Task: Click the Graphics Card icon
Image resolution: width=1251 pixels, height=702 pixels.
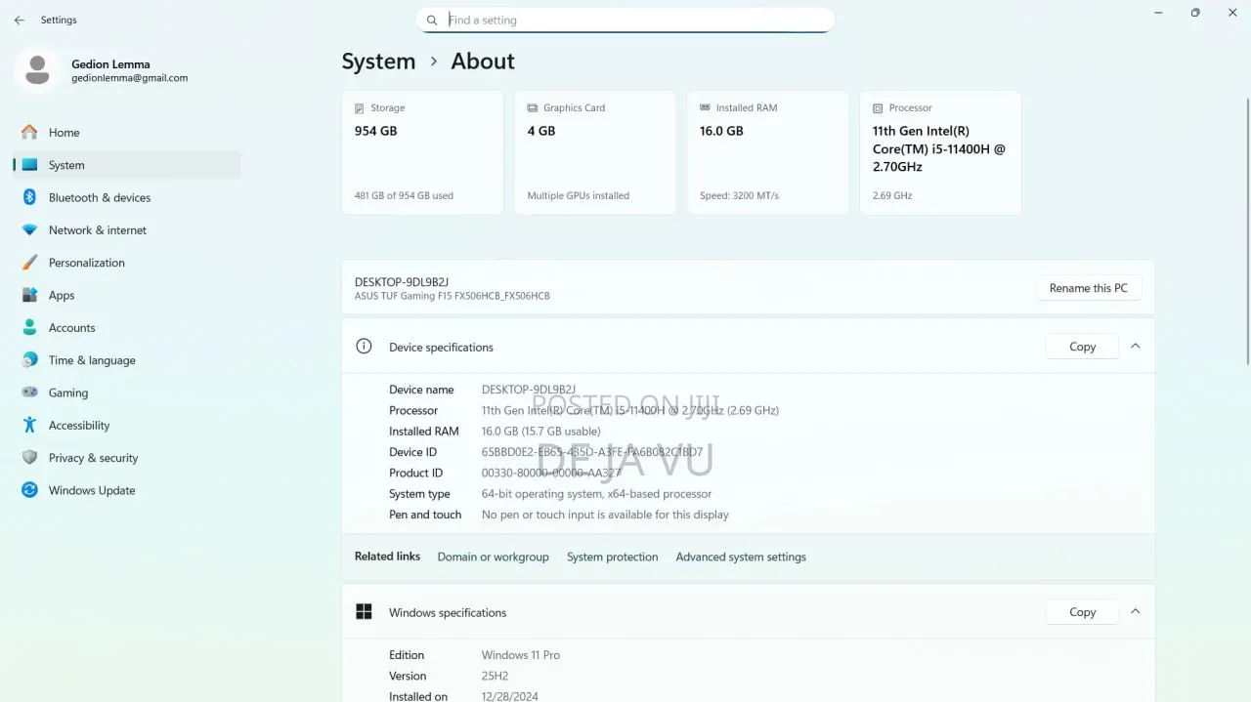Action: point(533,108)
